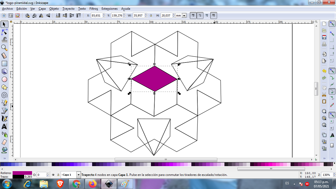The image size is (336, 189).
Task: Click Print document icon
Action: 324,44
